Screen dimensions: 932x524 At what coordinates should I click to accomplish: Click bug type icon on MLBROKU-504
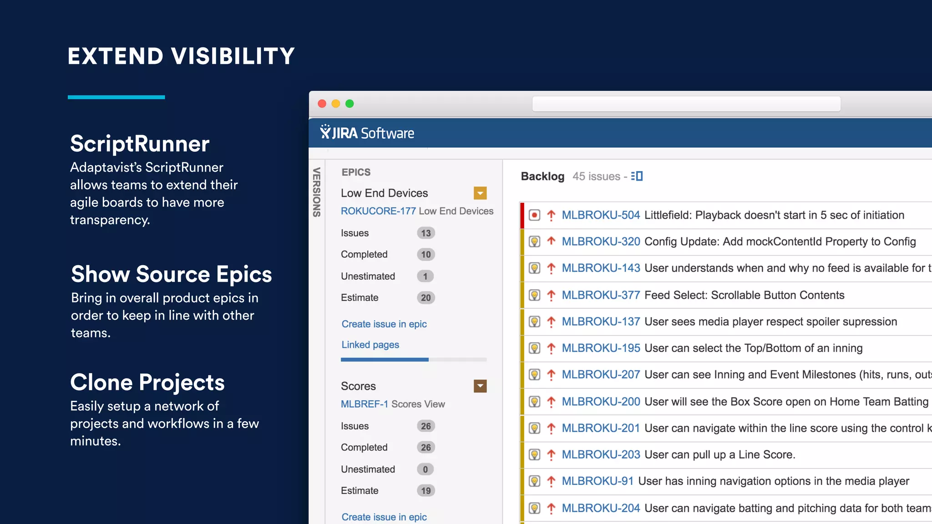[535, 215]
